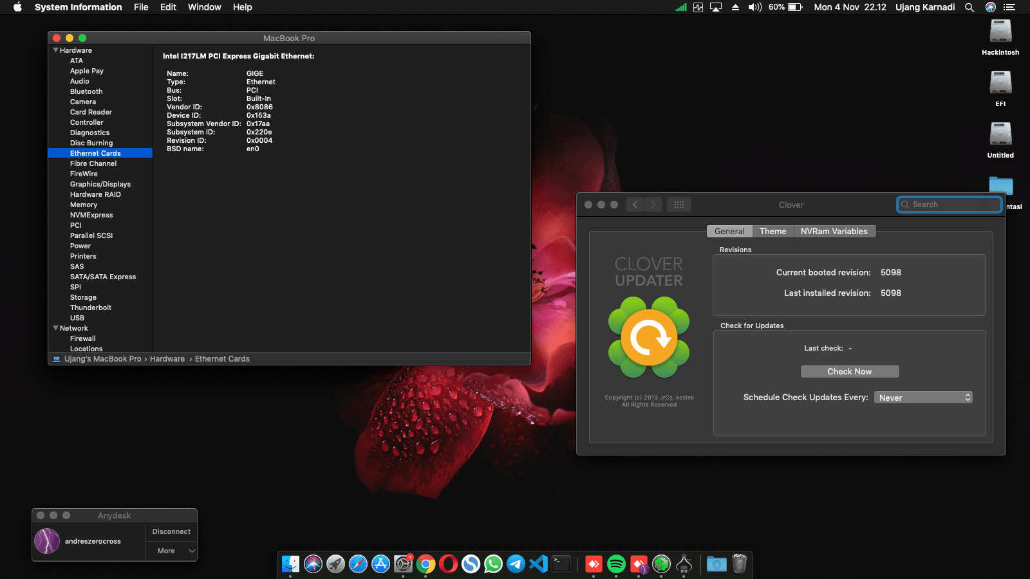Viewport: 1030px width, 579px height.
Task: Open the Help menu
Action: coord(243,7)
